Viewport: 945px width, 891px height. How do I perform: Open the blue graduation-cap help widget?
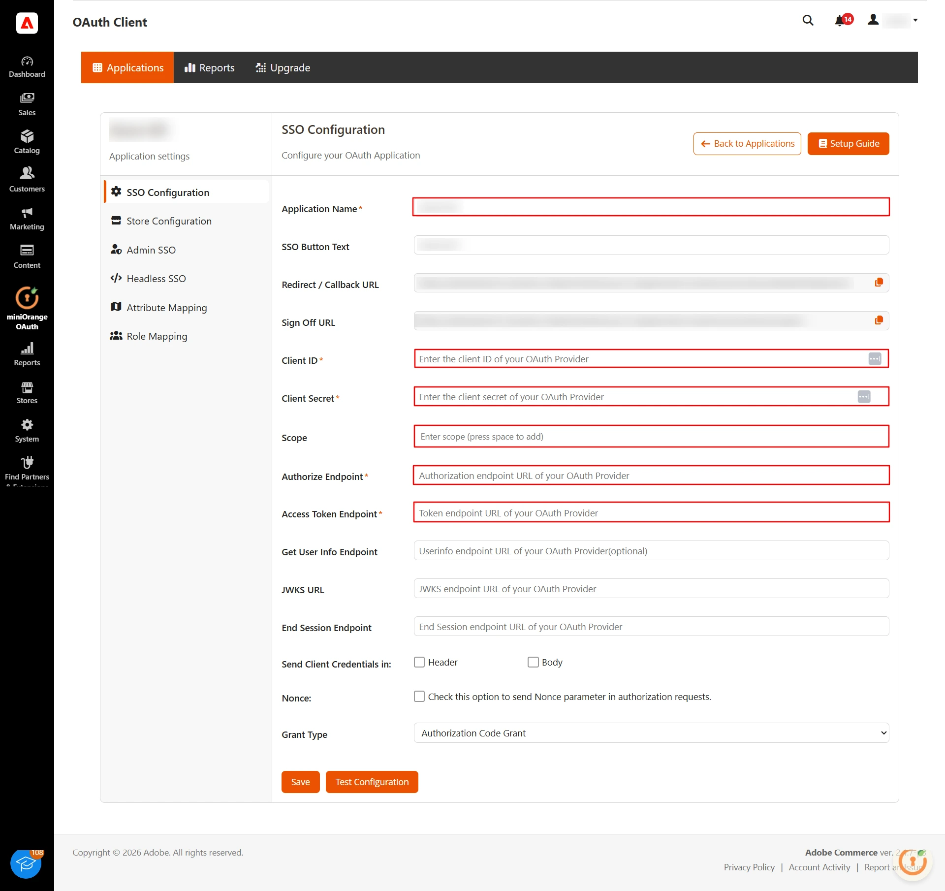[x=26, y=863]
